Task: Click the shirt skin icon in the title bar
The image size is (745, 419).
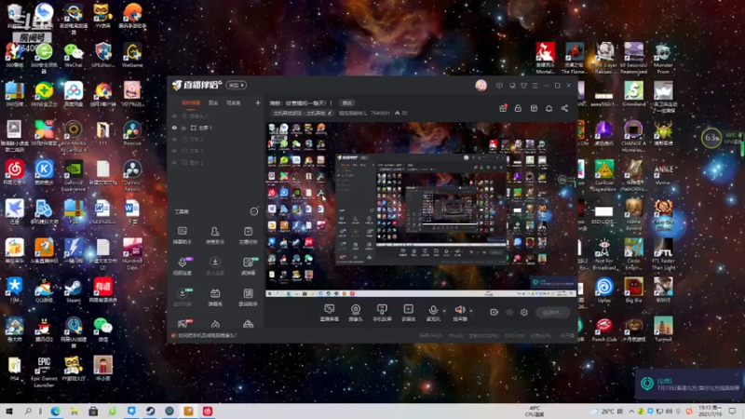Action: point(523,86)
